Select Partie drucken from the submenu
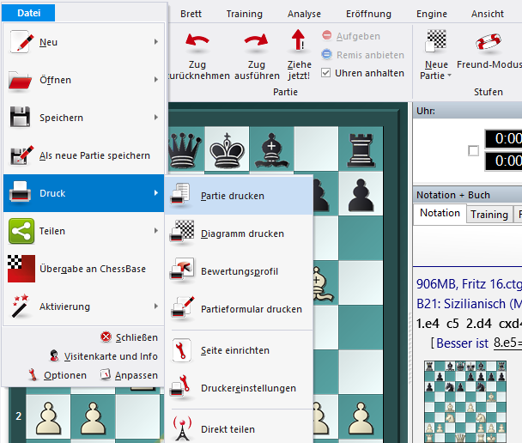 point(232,196)
